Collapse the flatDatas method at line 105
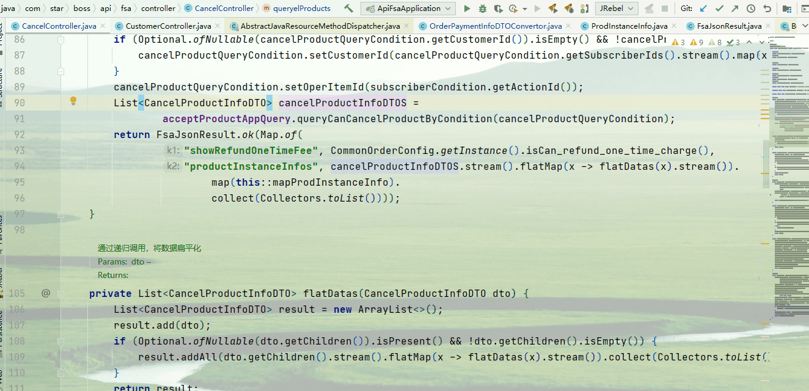The width and height of the screenshot is (809, 391). click(x=60, y=293)
